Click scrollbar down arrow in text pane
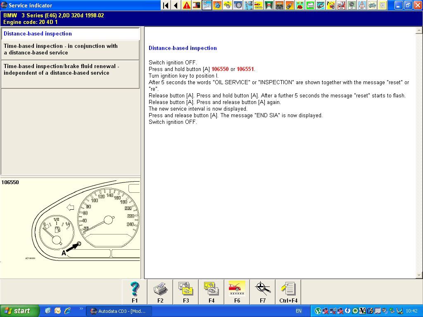Viewport: 423px width, 317px height. coord(419,275)
